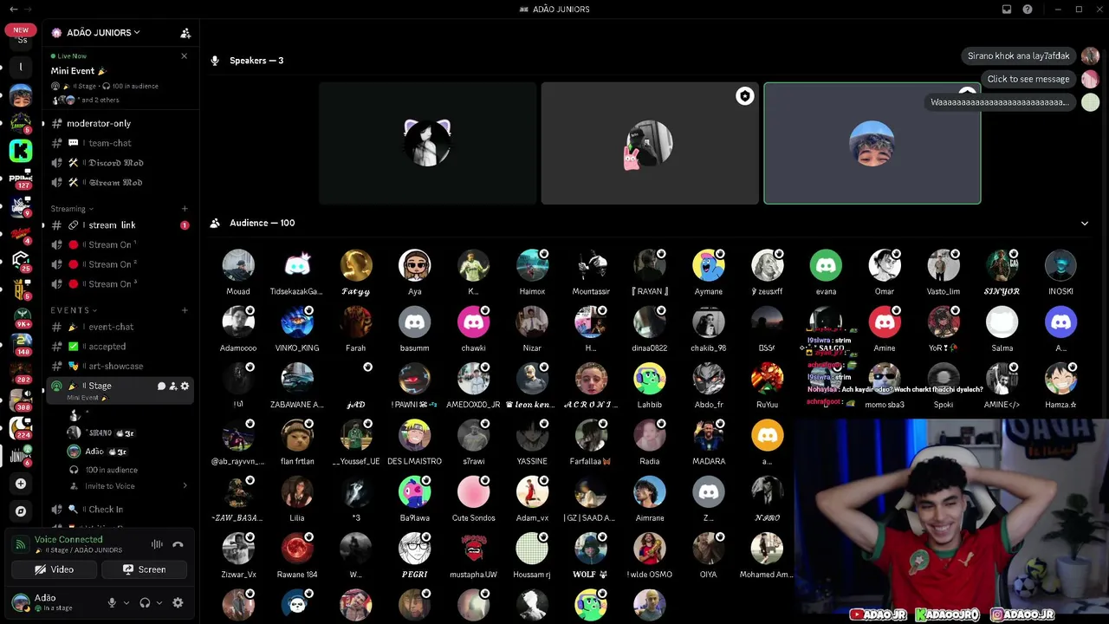Open the accepted channel
Image resolution: width=1109 pixels, height=624 pixels.
click(x=119, y=347)
